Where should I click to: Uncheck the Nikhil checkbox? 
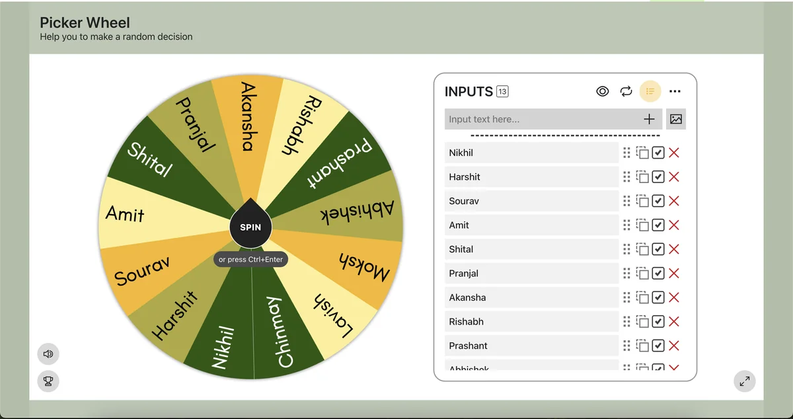658,153
